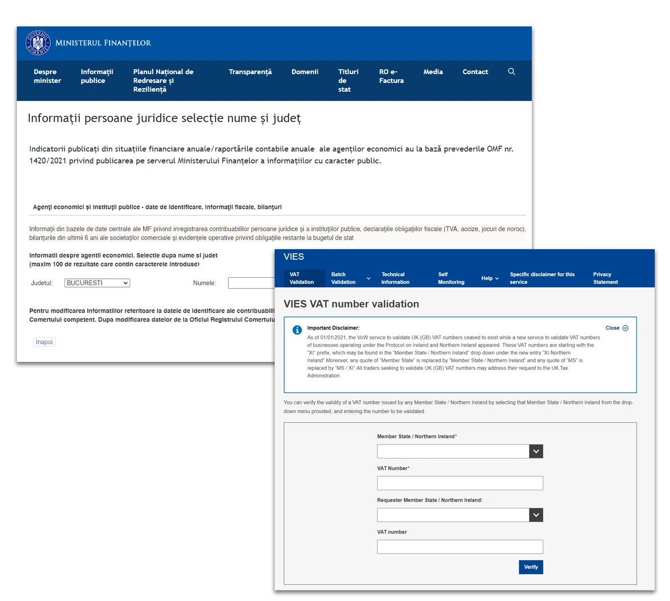
Task: View the Privacy Statement
Action: (605, 278)
